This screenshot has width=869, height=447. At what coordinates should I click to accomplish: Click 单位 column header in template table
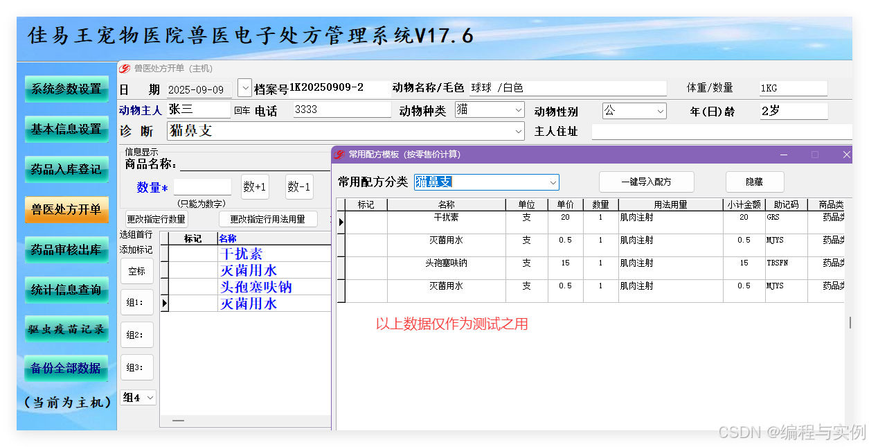[x=526, y=204]
